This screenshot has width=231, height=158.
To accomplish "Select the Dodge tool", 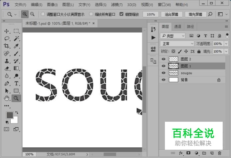I will (16, 76).
